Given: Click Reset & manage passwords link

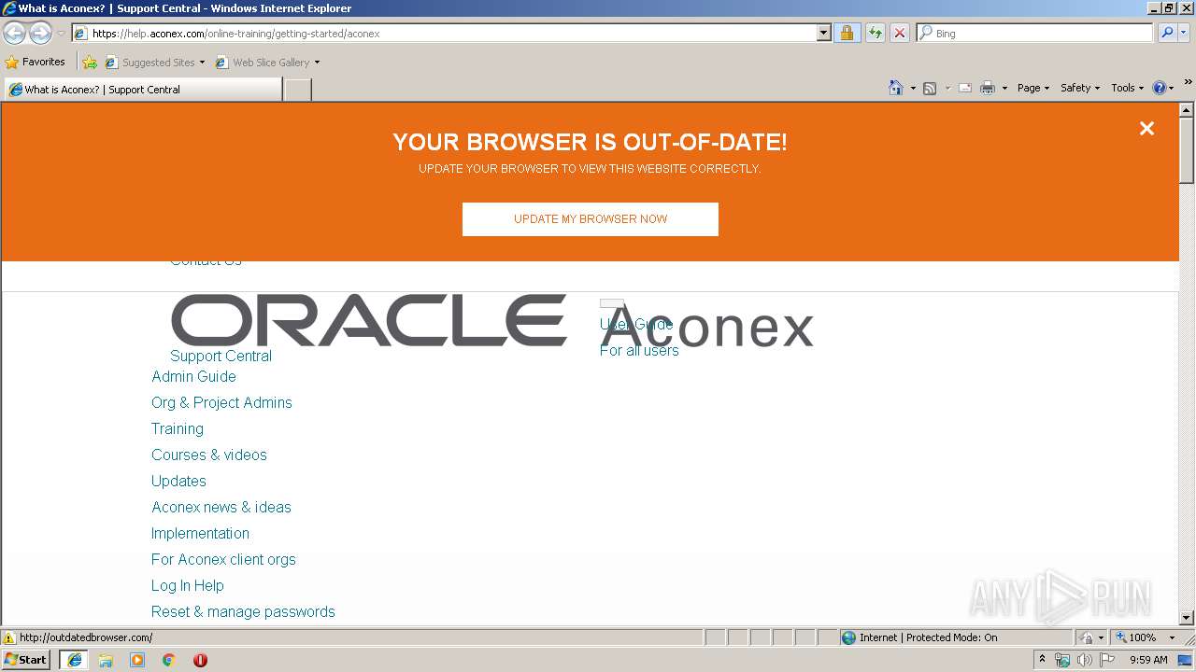Looking at the screenshot, I should coord(243,611).
